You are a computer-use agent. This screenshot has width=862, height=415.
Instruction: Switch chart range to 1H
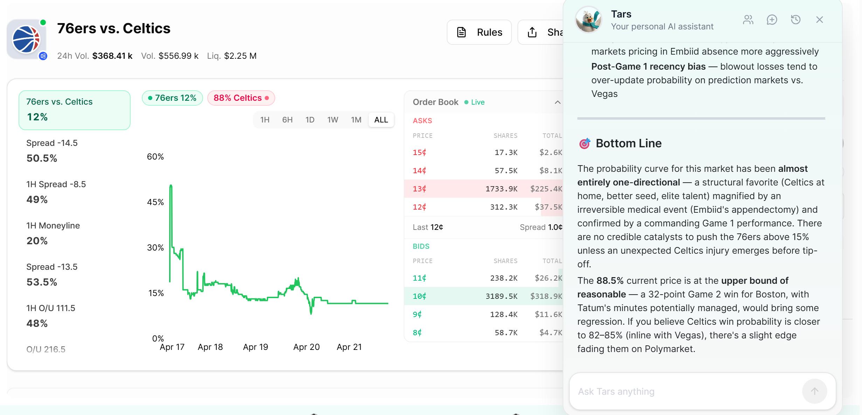coord(265,120)
